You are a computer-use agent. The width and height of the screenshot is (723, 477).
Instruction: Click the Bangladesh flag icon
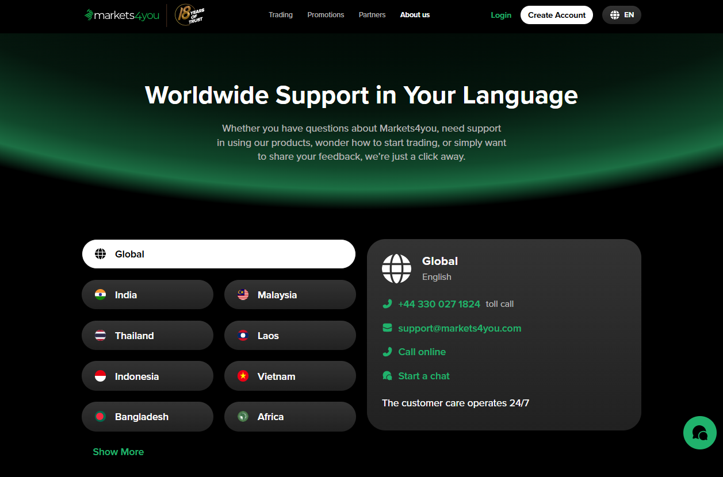point(101,417)
